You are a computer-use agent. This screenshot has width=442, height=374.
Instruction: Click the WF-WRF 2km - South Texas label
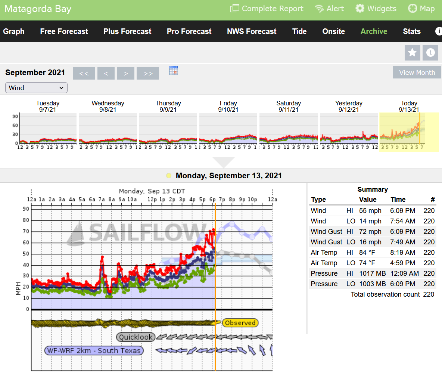point(94,350)
